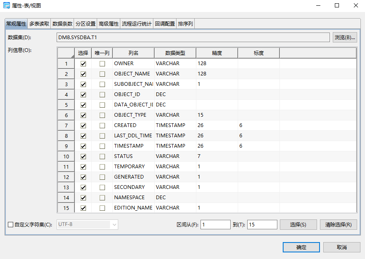The image size is (365, 259).
Task: Click the 数据集 field DM8.SYSDBA.T1
Action: pos(193,38)
